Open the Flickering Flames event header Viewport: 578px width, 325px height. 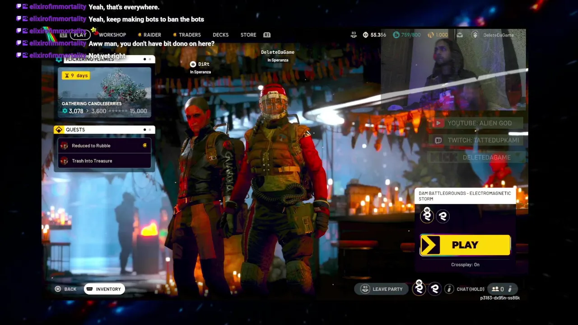pos(104,59)
